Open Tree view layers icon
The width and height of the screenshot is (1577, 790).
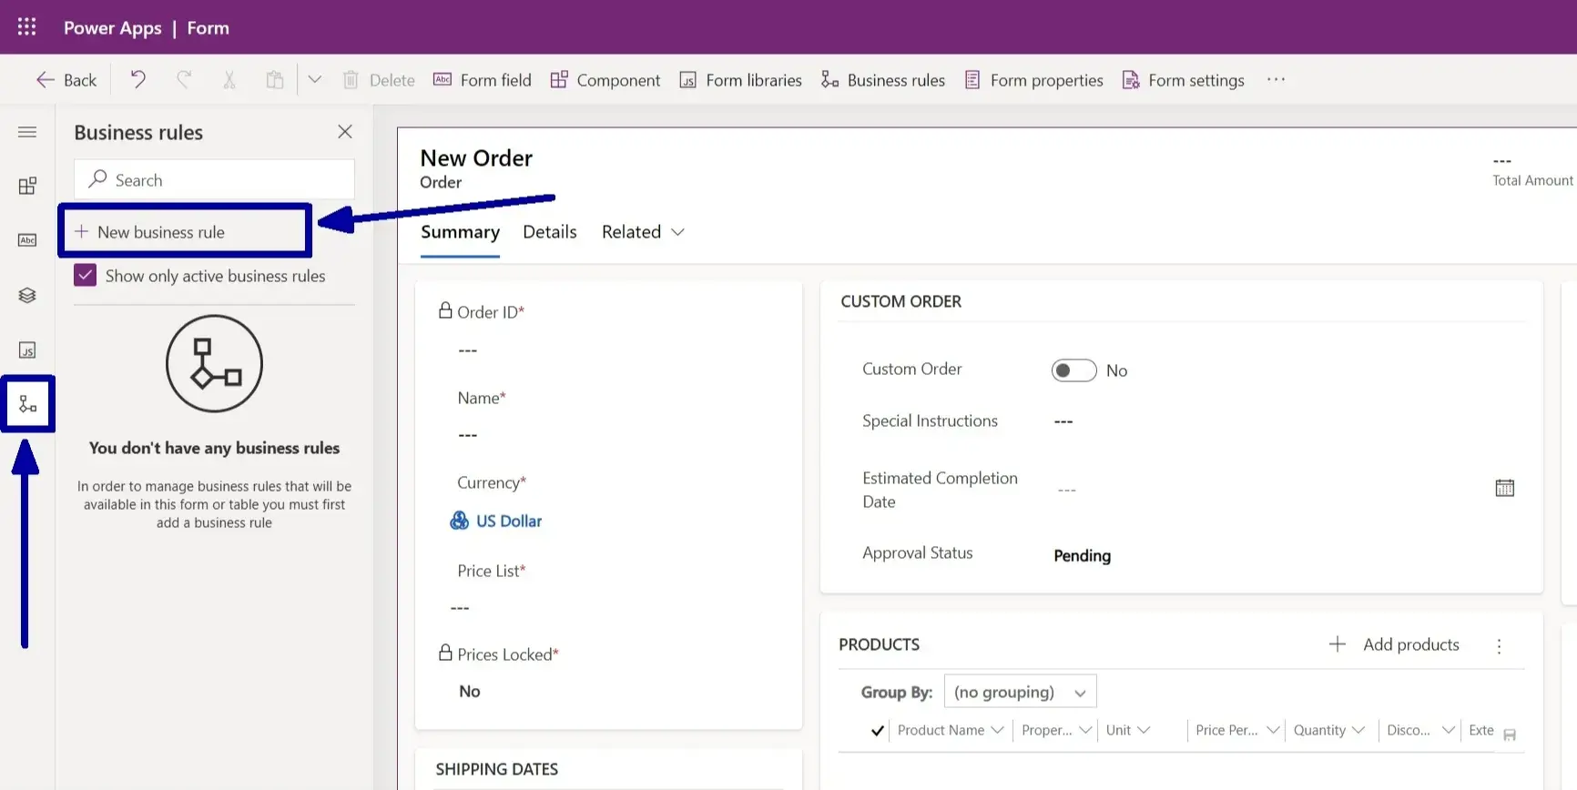tap(27, 295)
